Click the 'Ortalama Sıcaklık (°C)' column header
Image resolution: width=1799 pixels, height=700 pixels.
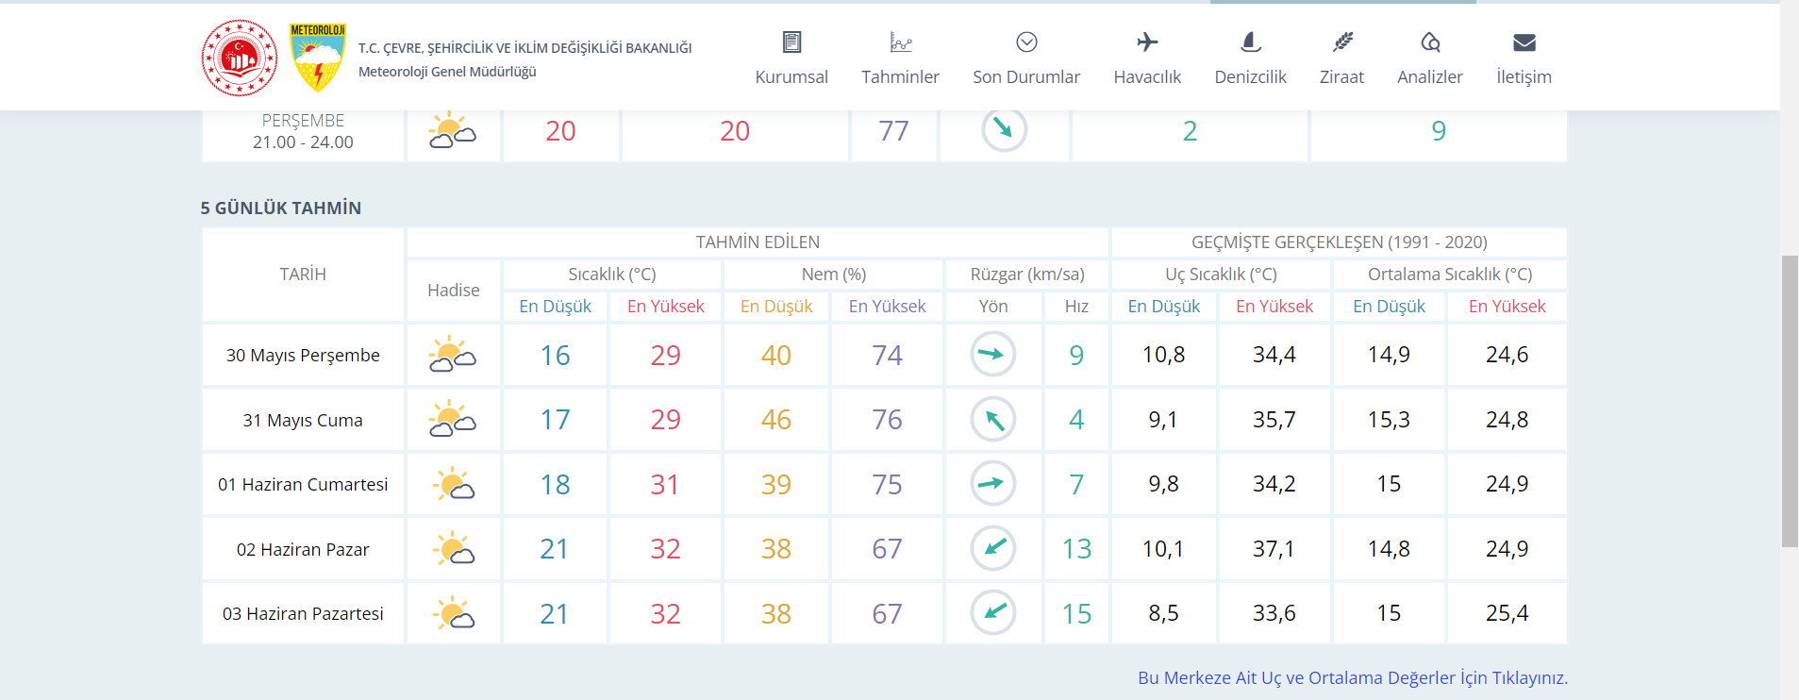tap(1450, 275)
